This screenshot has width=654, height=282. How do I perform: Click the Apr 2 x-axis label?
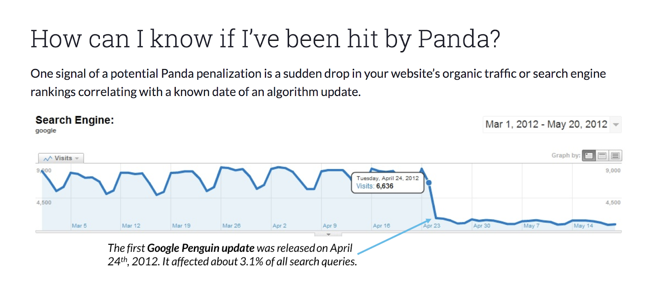point(280,226)
